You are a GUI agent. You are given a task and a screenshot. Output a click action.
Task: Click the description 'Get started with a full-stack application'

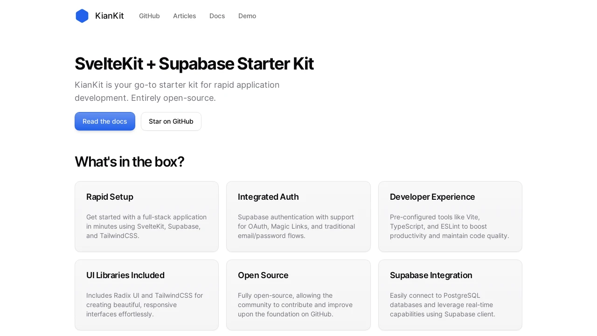click(146, 226)
